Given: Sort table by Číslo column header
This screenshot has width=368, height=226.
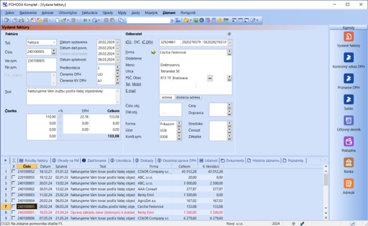Looking at the screenshot, I should coord(27,166).
